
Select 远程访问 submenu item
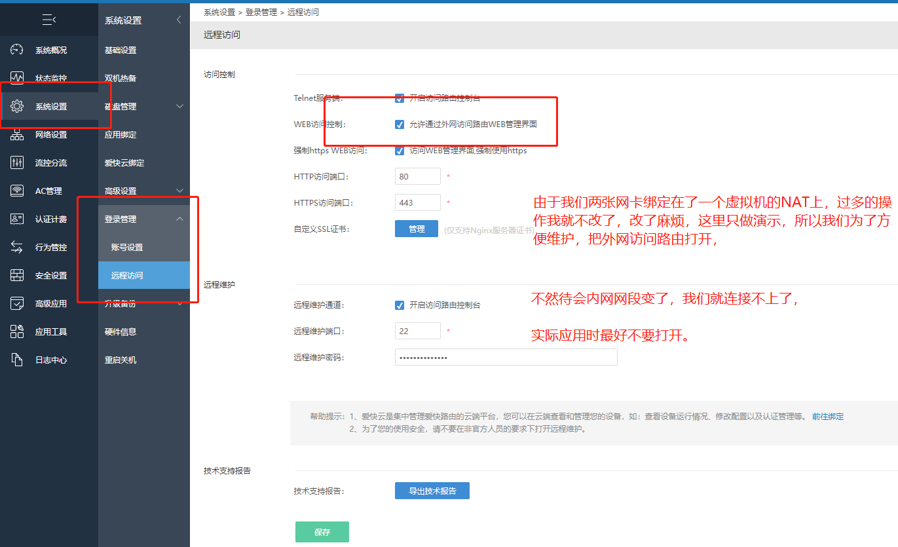(x=144, y=275)
